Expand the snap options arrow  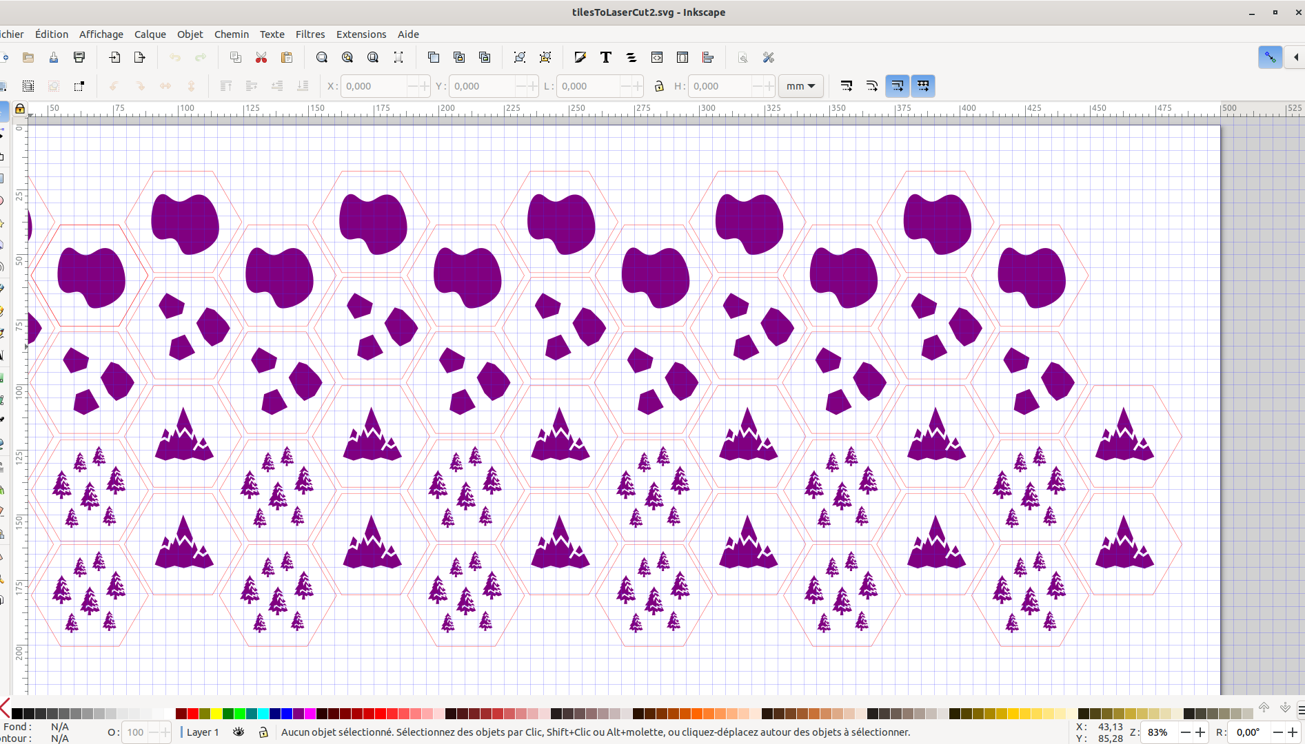[1296, 57]
